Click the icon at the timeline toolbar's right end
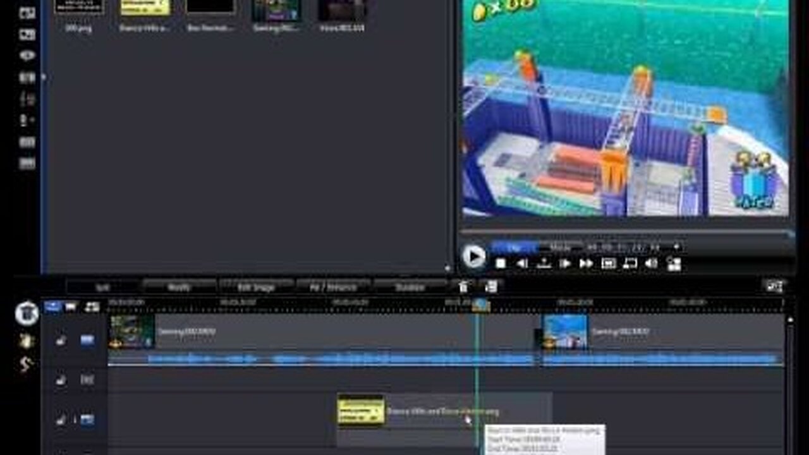Viewport: 809px width, 455px height. (774, 287)
